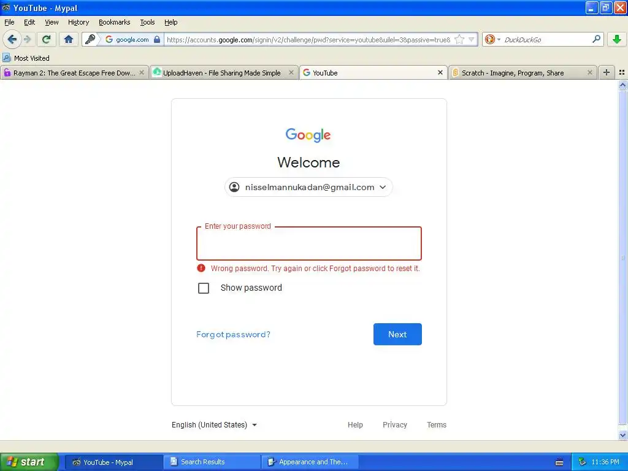This screenshot has height=471, width=628.
Task: Click the red error icon beside Wrong password
Action: pyautogui.click(x=201, y=268)
